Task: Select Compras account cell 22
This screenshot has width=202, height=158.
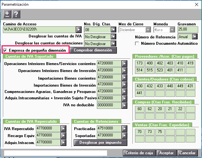Action: pos(180,109)
